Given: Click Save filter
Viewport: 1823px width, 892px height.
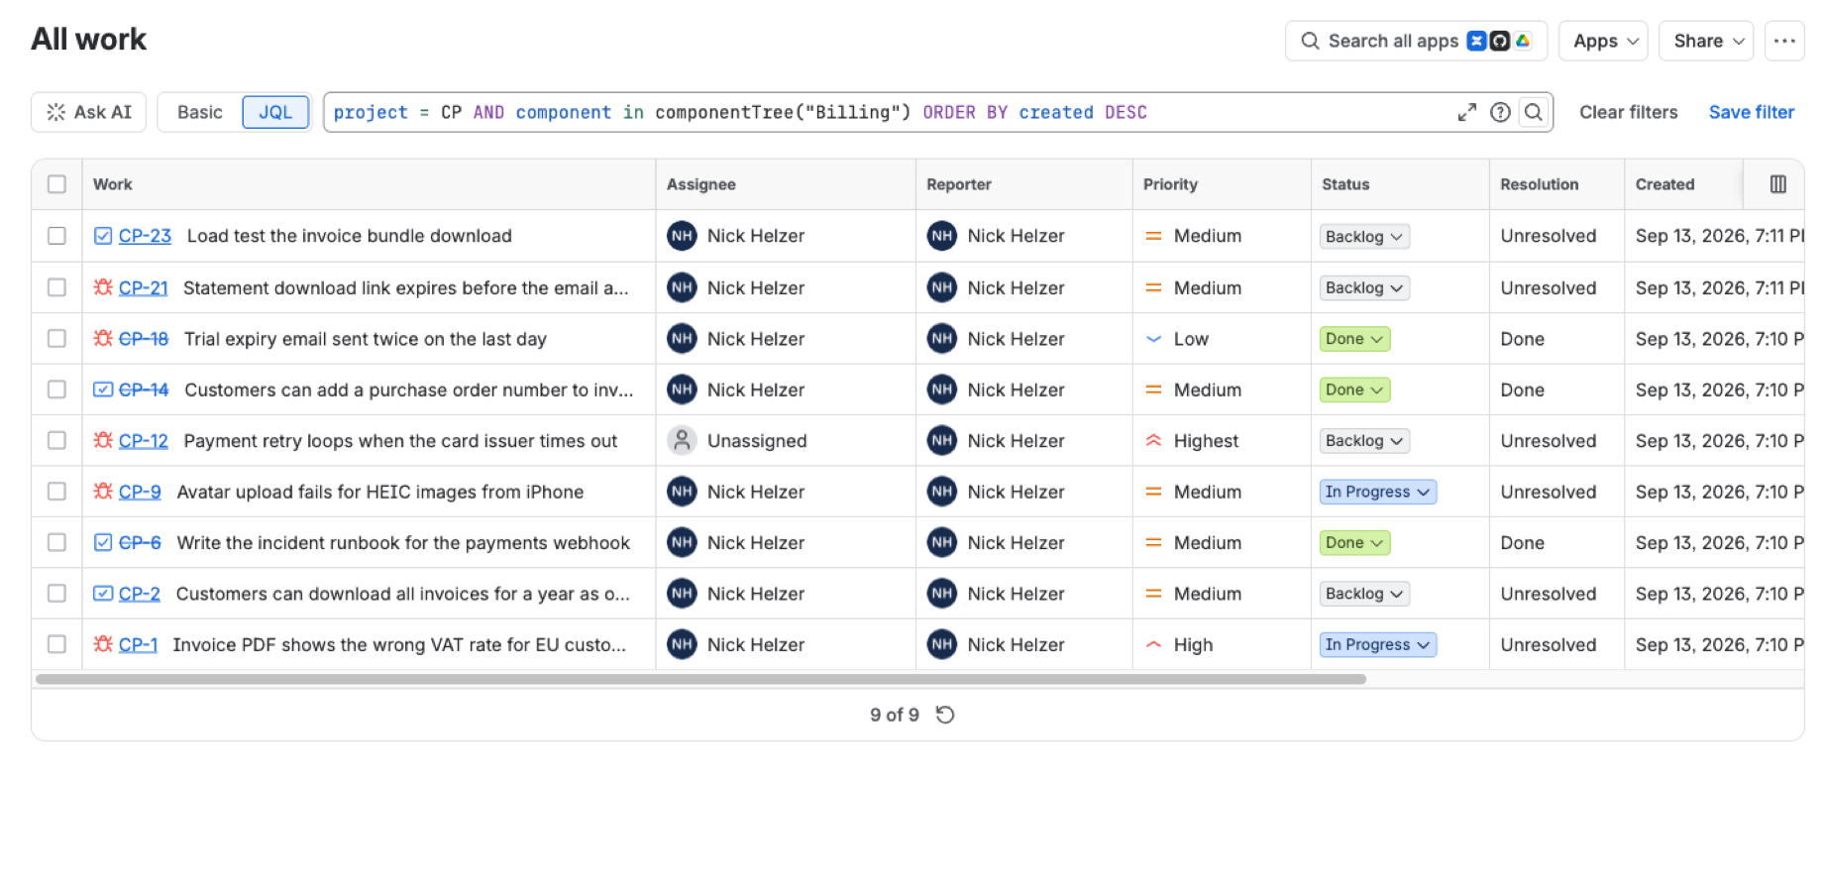Looking at the screenshot, I should pyautogui.click(x=1751, y=112).
